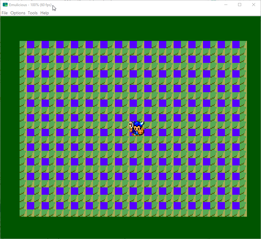Click the purple tile immediately right of hero
The height and width of the screenshot is (239, 261).
click(x=148, y=132)
